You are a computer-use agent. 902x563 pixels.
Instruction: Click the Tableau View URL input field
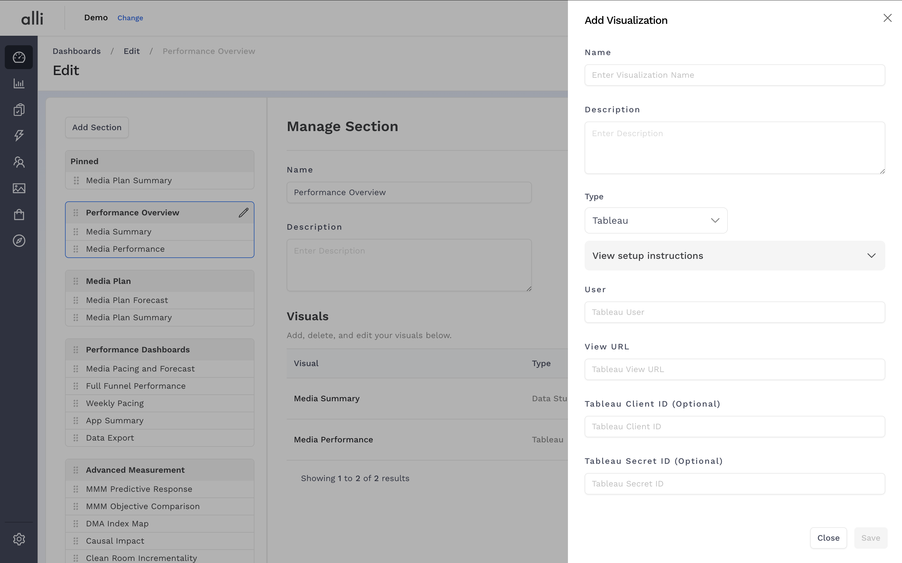[x=734, y=369]
